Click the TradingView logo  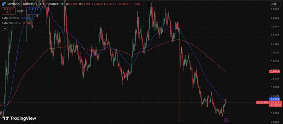coord(19,118)
